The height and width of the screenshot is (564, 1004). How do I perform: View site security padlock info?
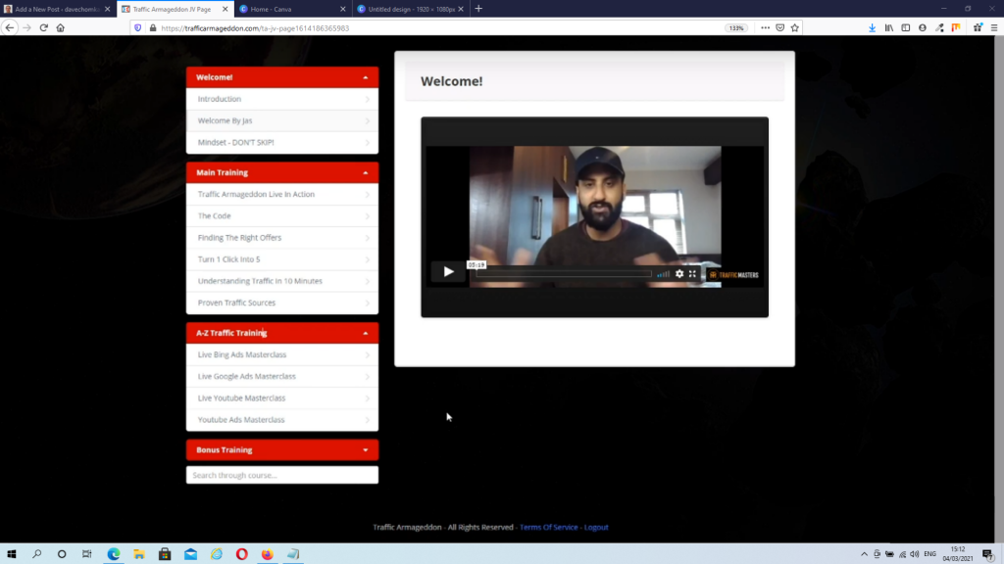pos(152,28)
